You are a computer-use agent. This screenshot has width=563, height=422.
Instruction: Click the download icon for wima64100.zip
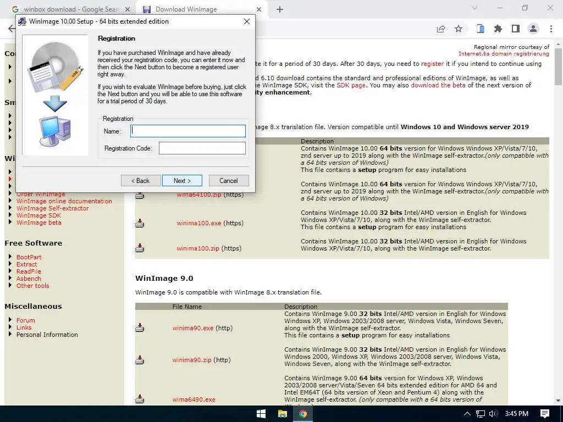(x=140, y=195)
